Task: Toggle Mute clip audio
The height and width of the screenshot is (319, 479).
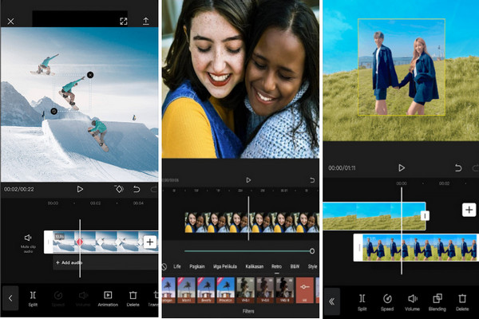Action: tap(28, 243)
